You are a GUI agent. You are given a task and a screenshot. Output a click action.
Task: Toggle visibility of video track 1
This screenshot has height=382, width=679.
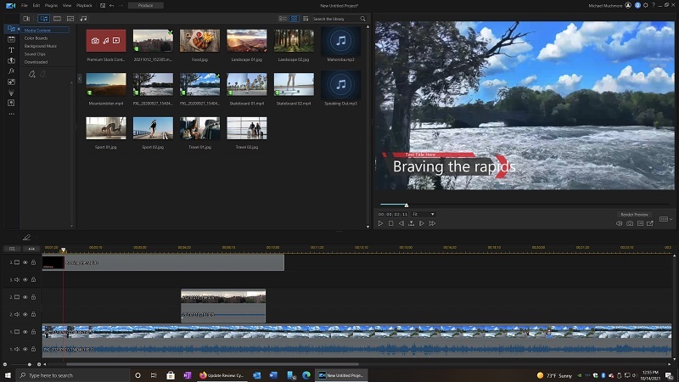pyautogui.click(x=25, y=332)
